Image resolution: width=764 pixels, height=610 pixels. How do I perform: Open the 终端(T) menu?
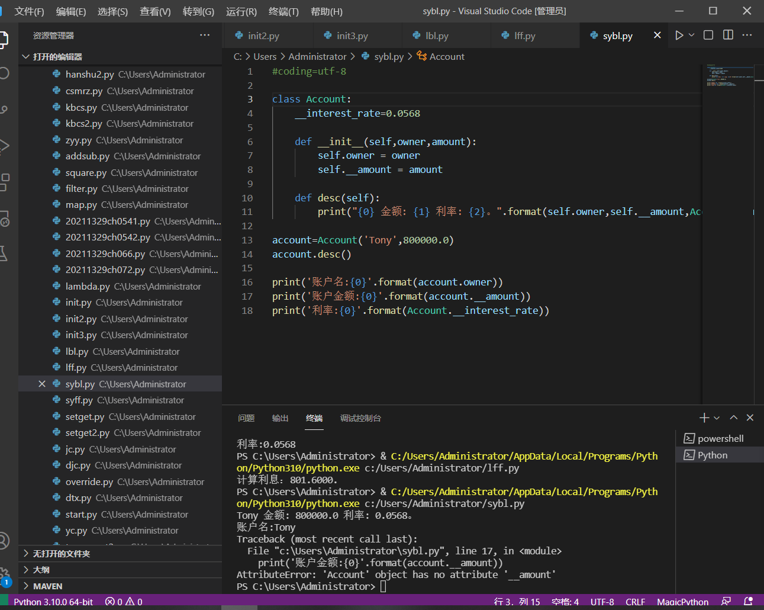283,11
